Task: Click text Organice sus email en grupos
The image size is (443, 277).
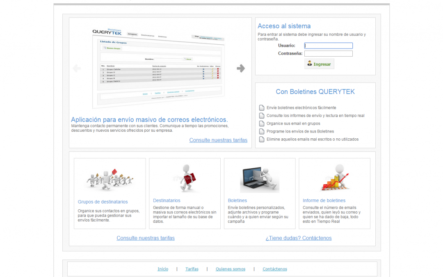Action: (293, 124)
